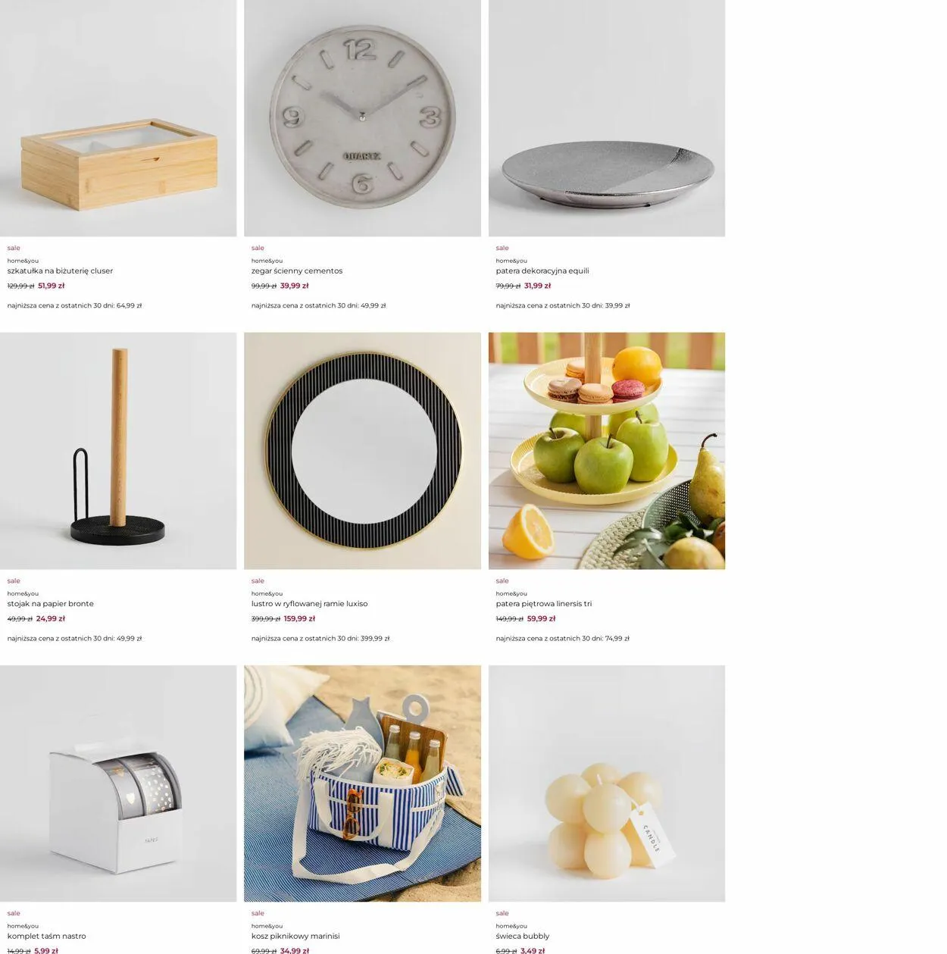Open the tape set product image
The image size is (947, 954).
[118, 784]
